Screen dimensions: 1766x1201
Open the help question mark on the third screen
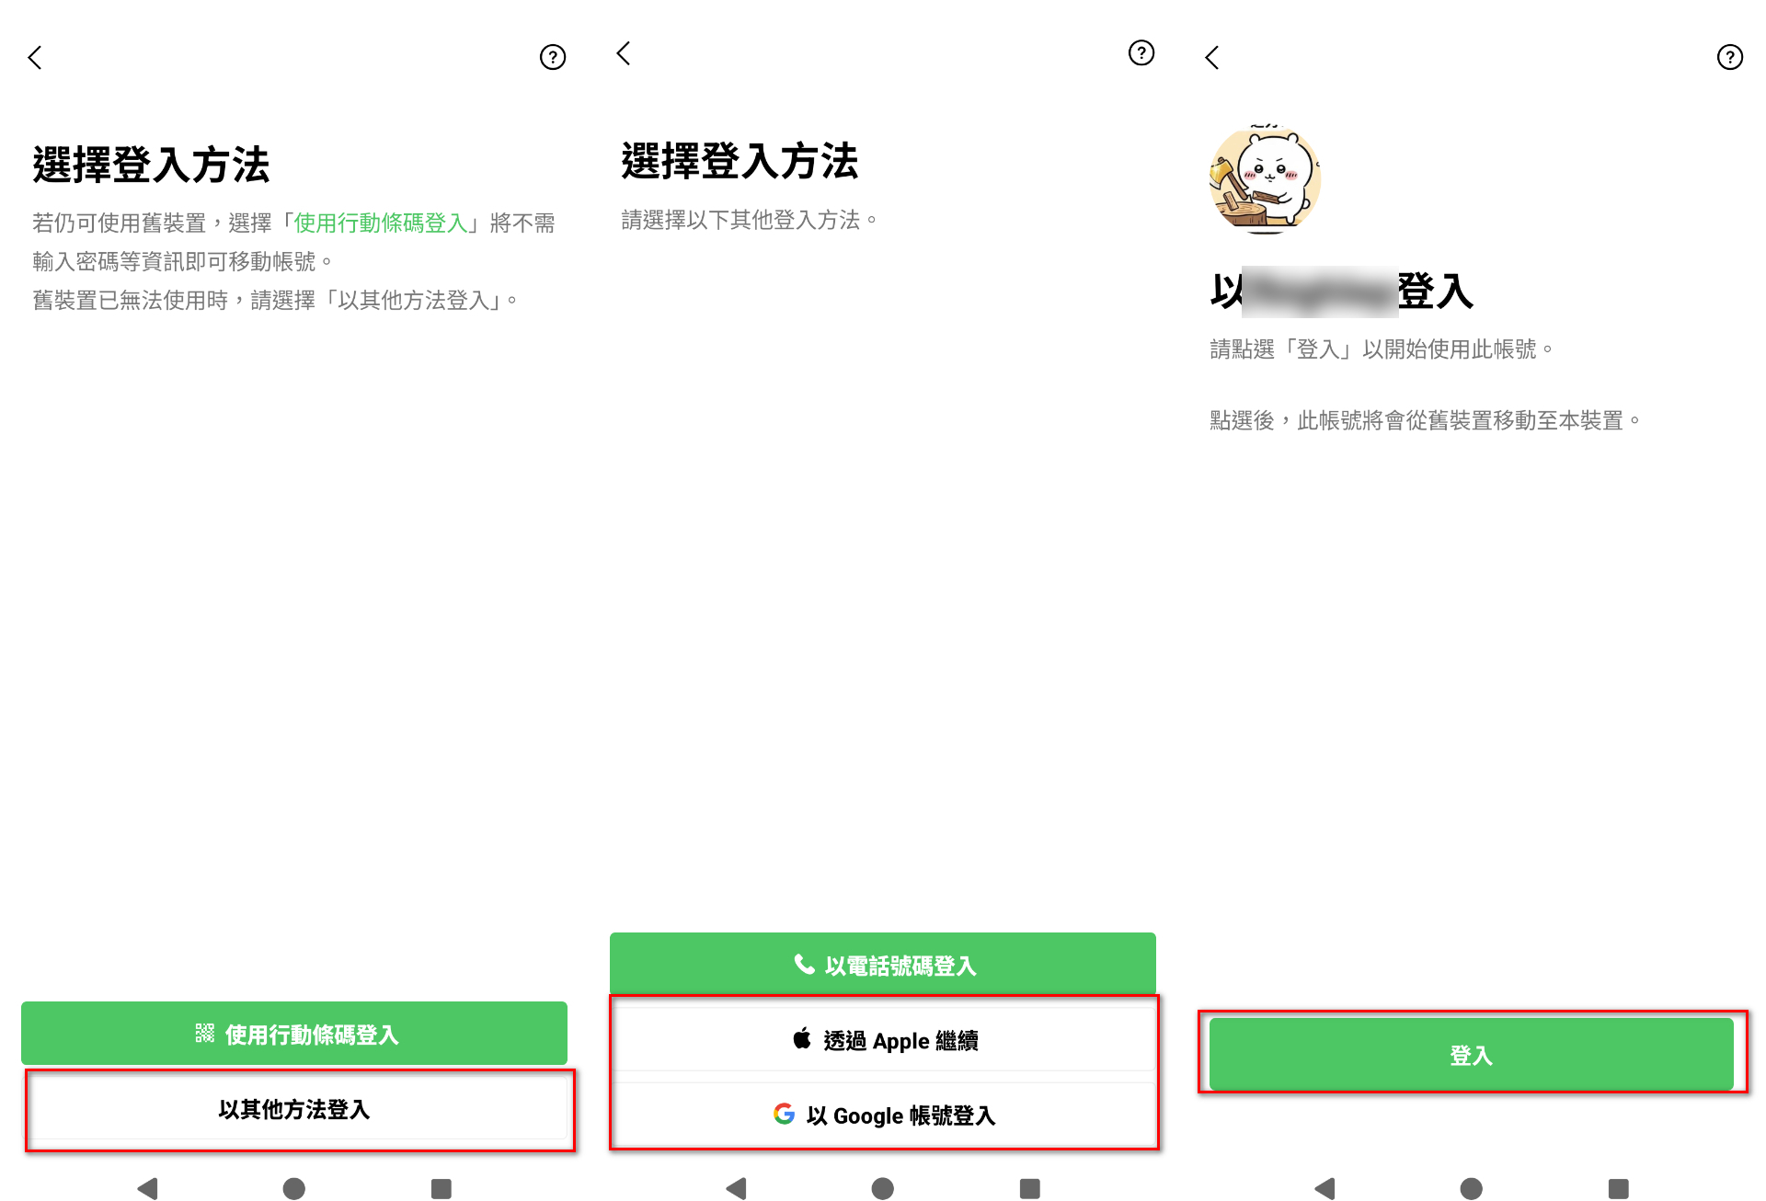coord(1729,57)
